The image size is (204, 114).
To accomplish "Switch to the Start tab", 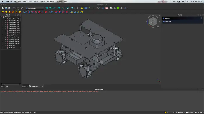I will [24, 86].
